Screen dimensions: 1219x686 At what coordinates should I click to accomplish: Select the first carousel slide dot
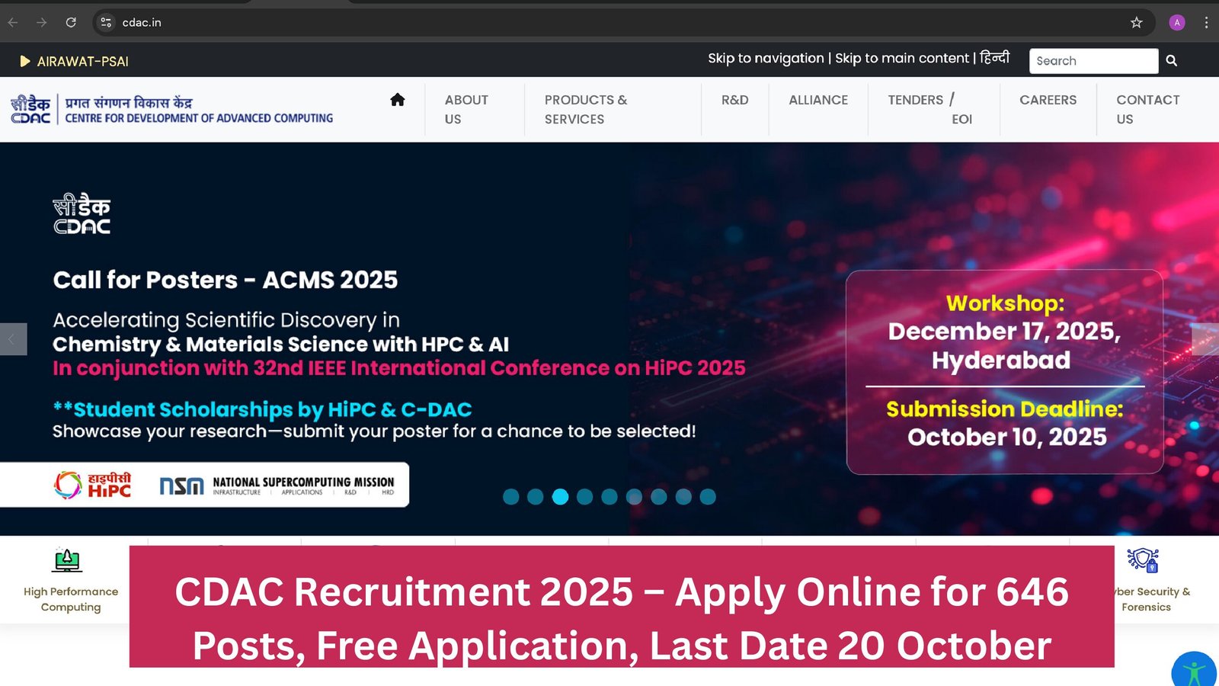click(511, 497)
